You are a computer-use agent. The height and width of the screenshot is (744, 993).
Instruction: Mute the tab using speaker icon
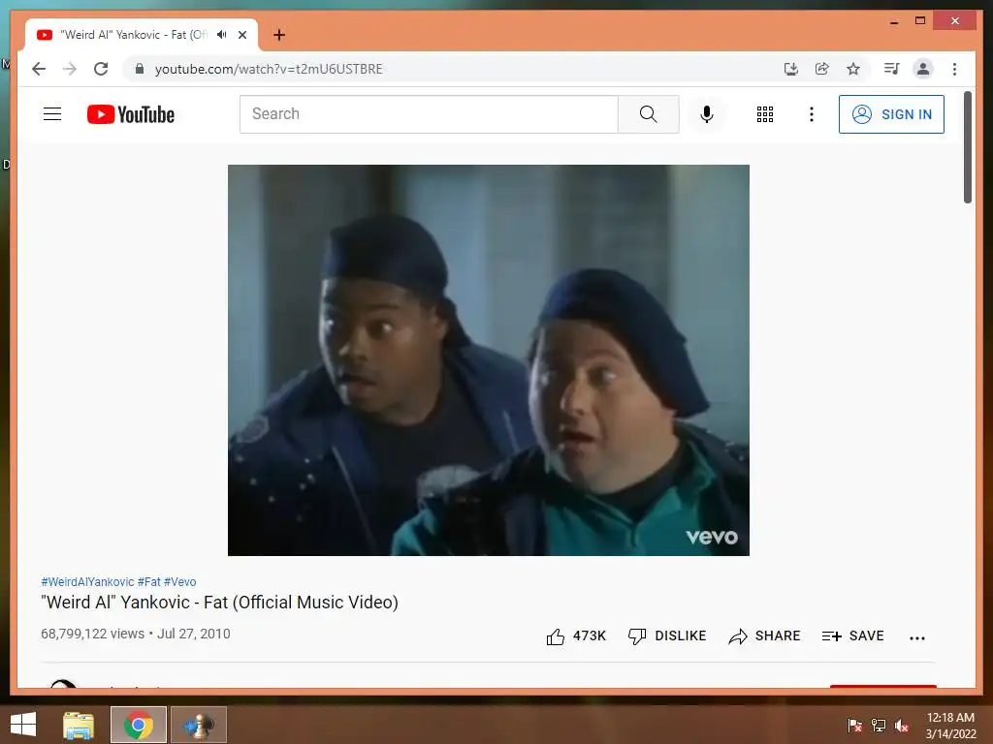click(x=221, y=34)
